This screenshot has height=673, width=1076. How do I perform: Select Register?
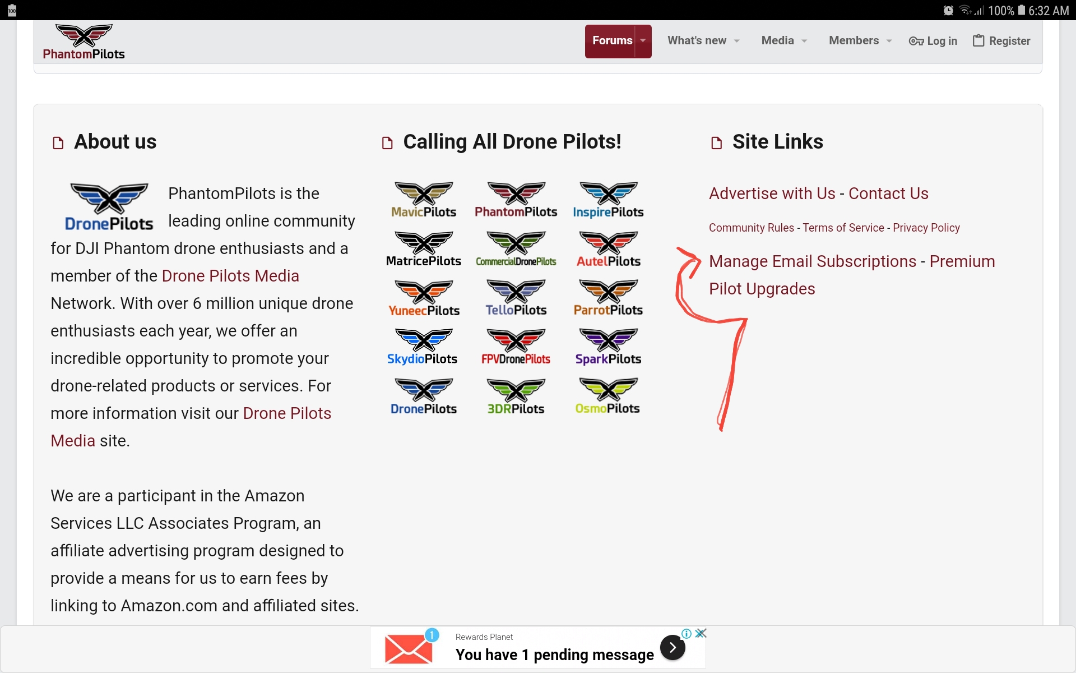coord(1009,41)
